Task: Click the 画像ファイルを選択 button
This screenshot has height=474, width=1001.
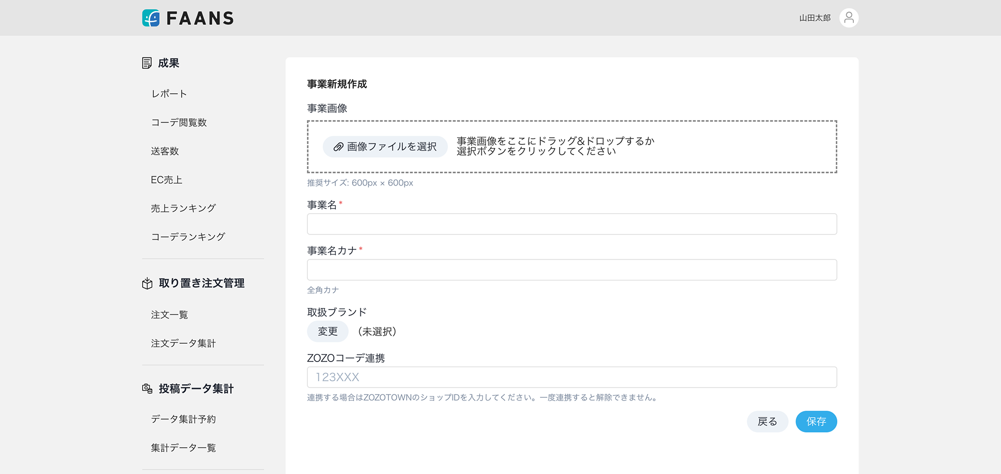Action: pyautogui.click(x=385, y=146)
